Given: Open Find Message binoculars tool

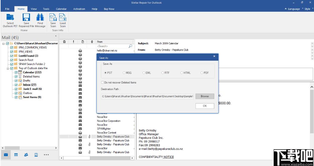Looking at the screenshot, I should [x=40, y=20].
